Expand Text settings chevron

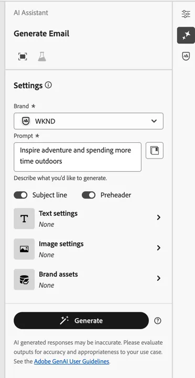point(158,217)
